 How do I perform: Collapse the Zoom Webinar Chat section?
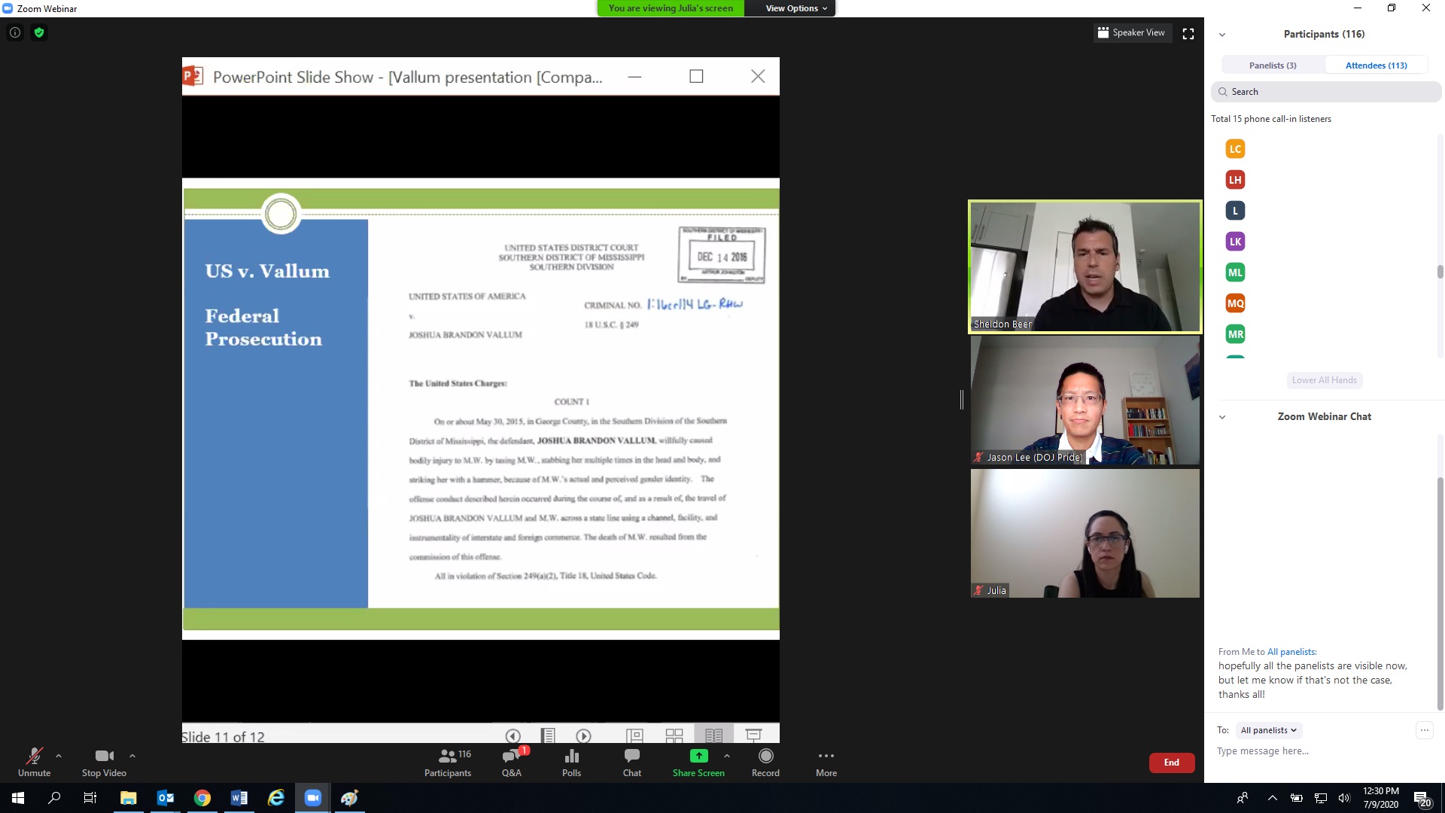[1222, 417]
